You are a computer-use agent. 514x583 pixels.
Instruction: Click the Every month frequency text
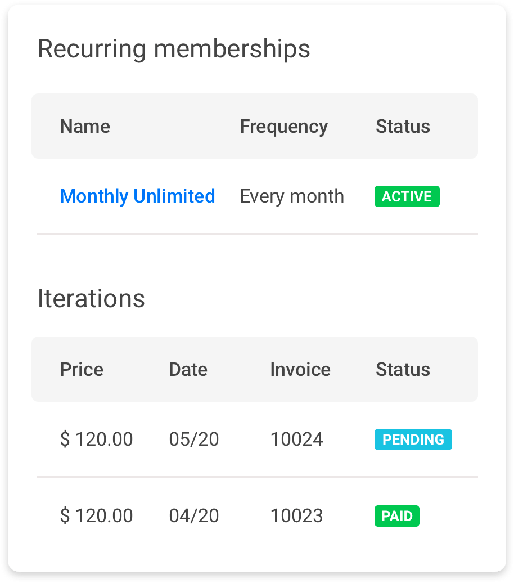click(x=292, y=196)
